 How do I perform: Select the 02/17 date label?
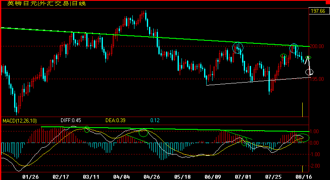coord(60,177)
